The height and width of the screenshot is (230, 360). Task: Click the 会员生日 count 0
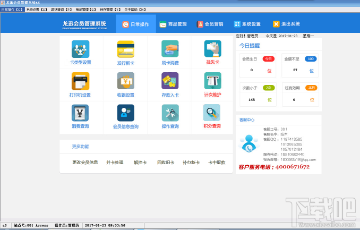pyautogui.click(x=252, y=70)
